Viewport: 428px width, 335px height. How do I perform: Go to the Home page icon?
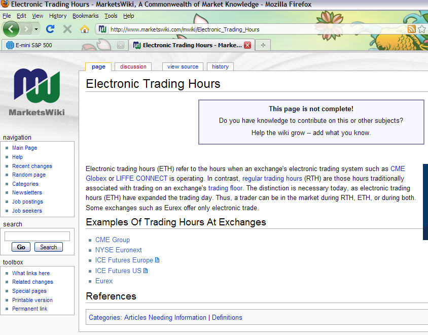(x=85, y=29)
